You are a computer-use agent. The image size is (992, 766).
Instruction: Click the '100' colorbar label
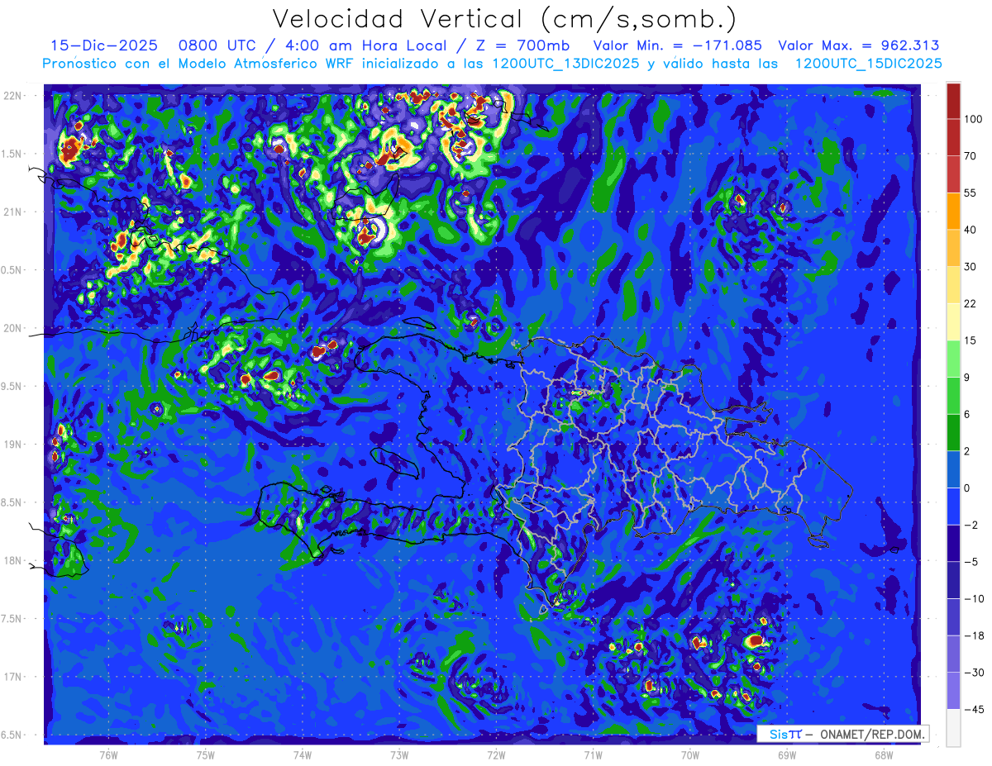[973, 119]
